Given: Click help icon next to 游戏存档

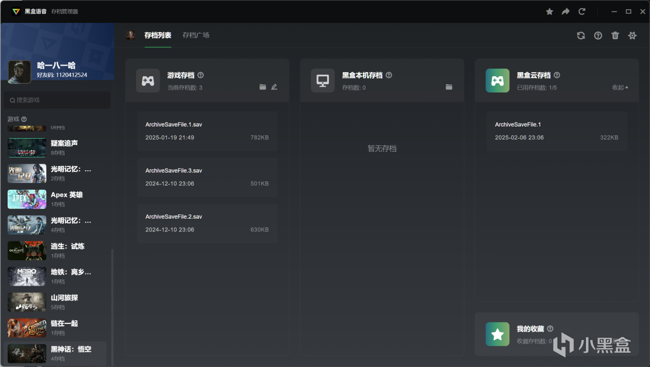Looking at the screenshot, I should coord(201,75).
